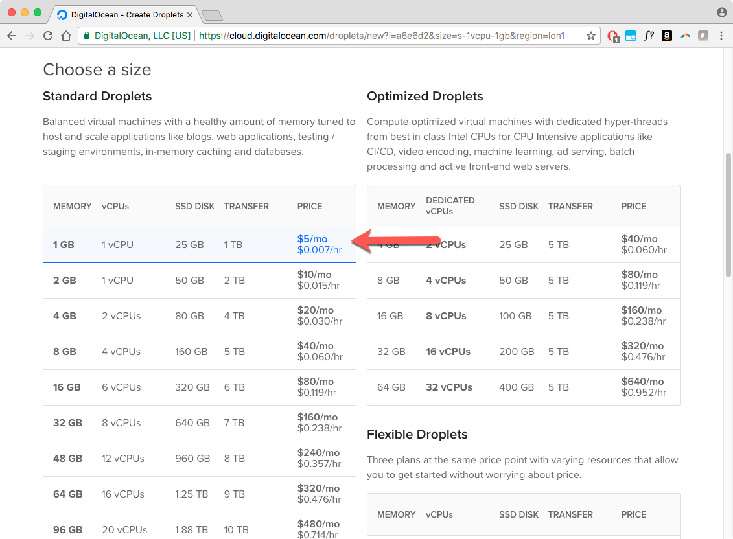The image size is (733, 539).
Task: Select the optimized $40/mo 25 GB droplet
Action: (524, 245)
